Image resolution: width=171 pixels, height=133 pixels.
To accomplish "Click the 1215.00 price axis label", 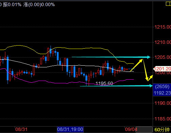I will pyautogui.click(x=163, y=27).
